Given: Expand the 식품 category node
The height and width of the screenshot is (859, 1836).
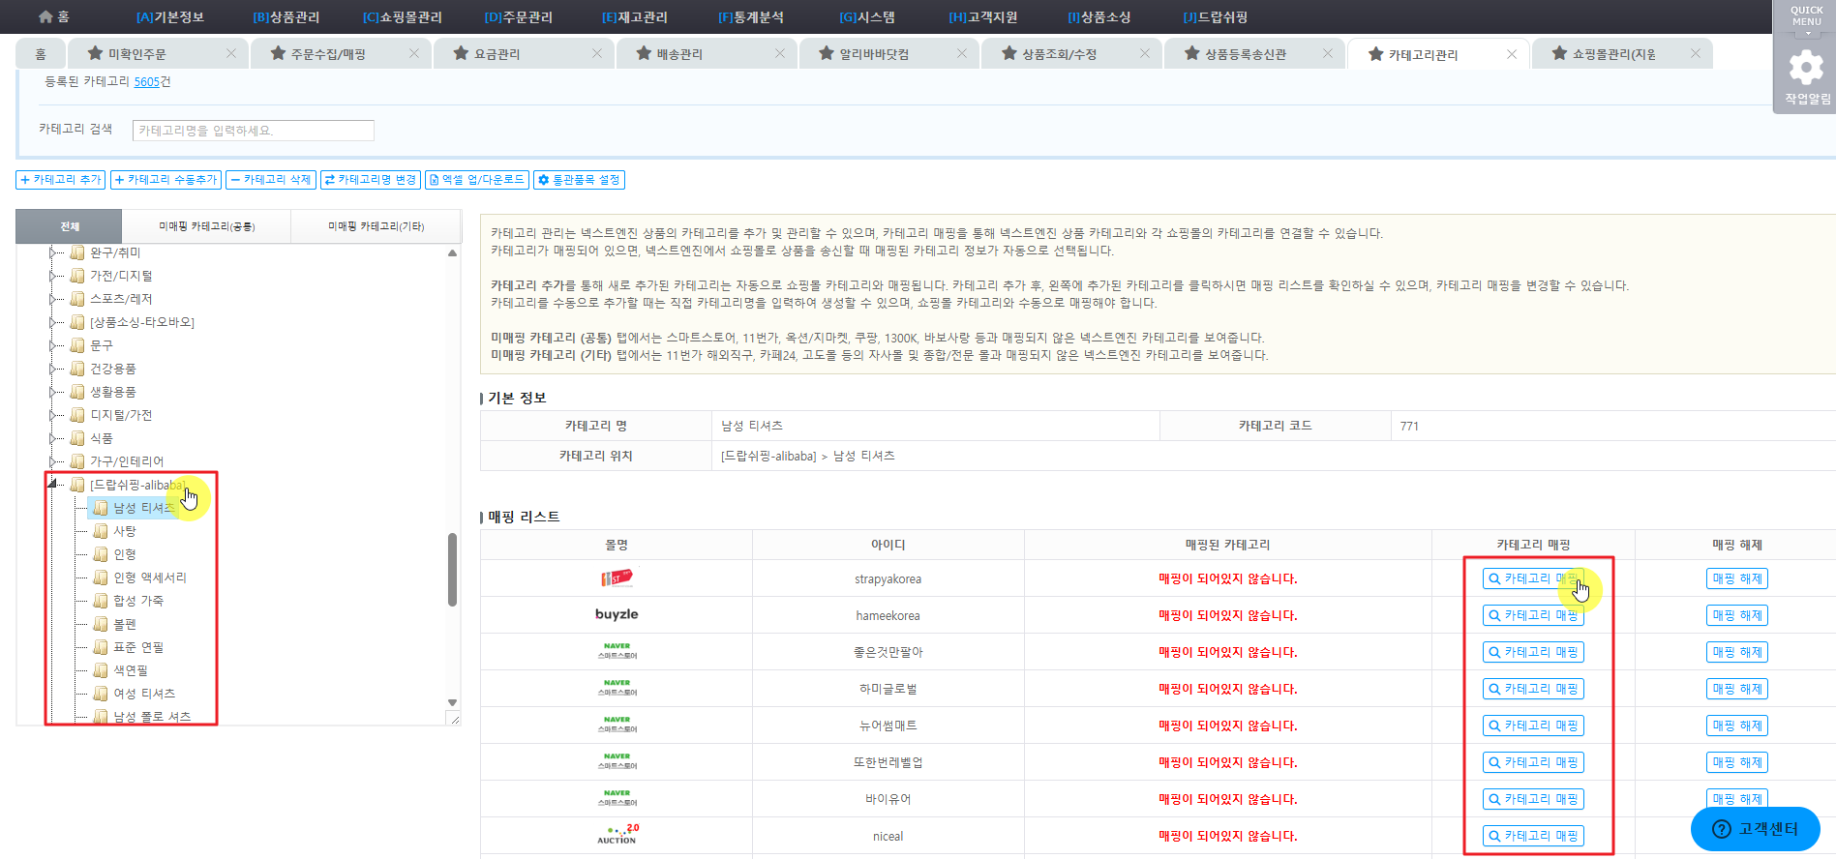Looking at the screenshot, I should pyautogui.click(x=52, y=438).
